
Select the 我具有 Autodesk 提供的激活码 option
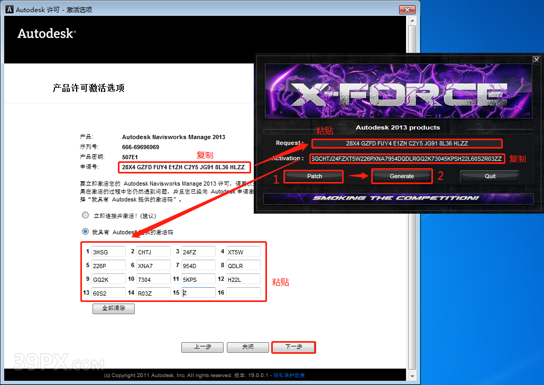click(85, 231)
